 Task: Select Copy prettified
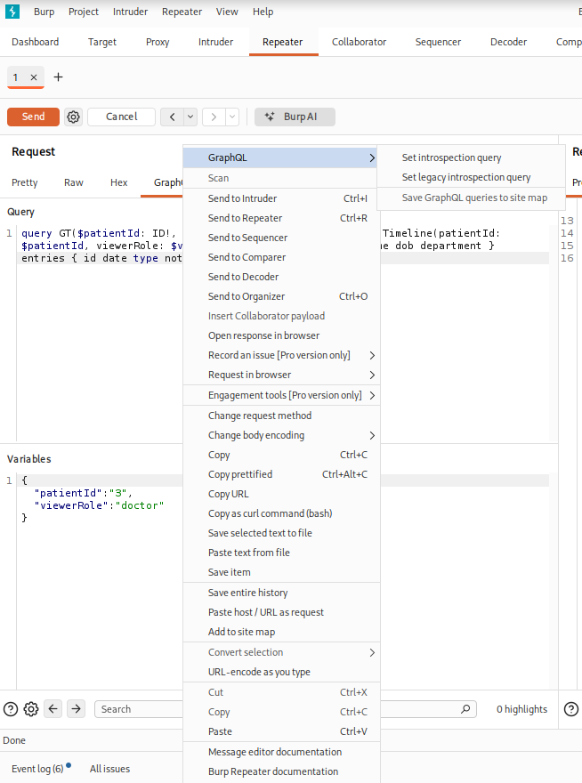click(281, 474)
